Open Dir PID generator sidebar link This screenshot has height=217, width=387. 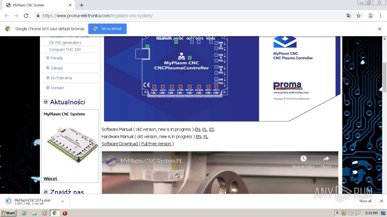coord(65,42)
